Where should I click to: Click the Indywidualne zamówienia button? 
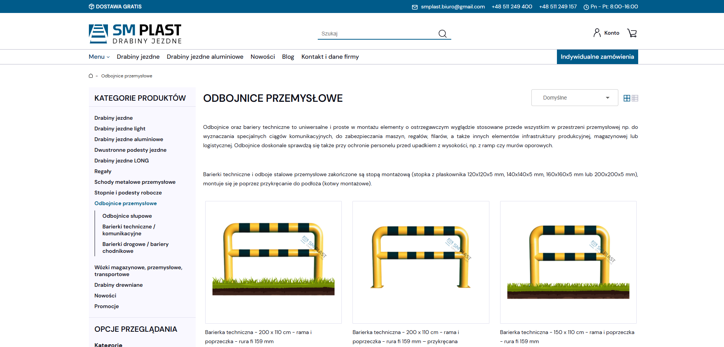pyautogui.click(x=597, y=56)
